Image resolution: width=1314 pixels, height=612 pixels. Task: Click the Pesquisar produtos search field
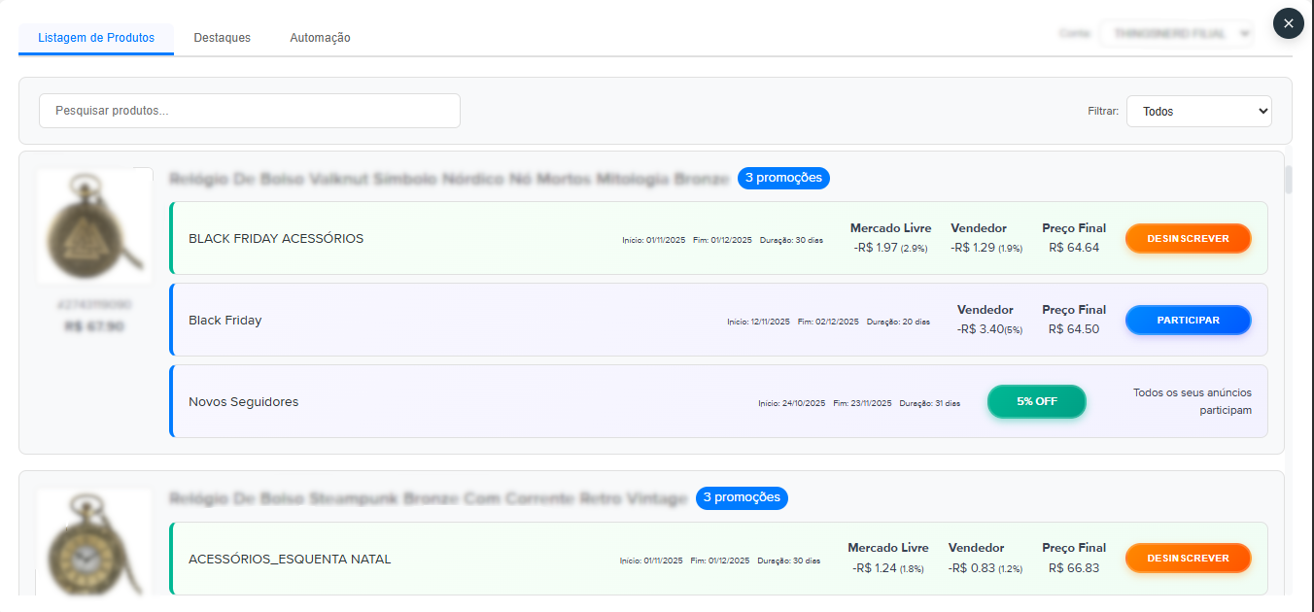[249, 111]
